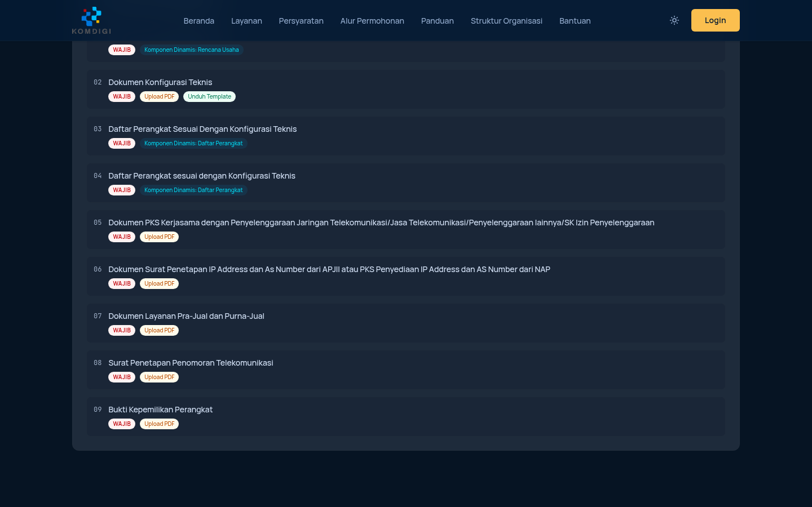Click row number 09 of the document list
Screen dimensions: 812x507
(x=98, y=410)
